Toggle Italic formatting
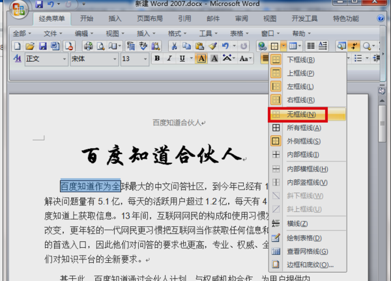This screenshot has height=281, width=391. click(x=169, y=59)
